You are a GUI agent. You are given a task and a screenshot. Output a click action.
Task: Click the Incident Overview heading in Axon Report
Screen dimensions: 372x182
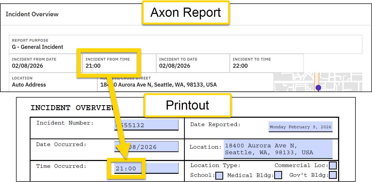(32, 14)
